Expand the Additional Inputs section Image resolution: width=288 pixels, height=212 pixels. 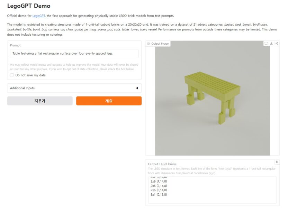(74, 88)
